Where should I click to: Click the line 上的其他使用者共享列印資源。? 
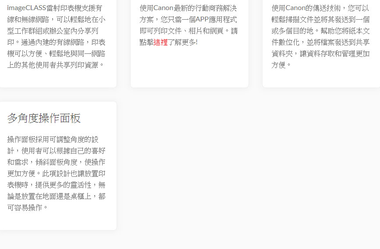pos(56,65)
